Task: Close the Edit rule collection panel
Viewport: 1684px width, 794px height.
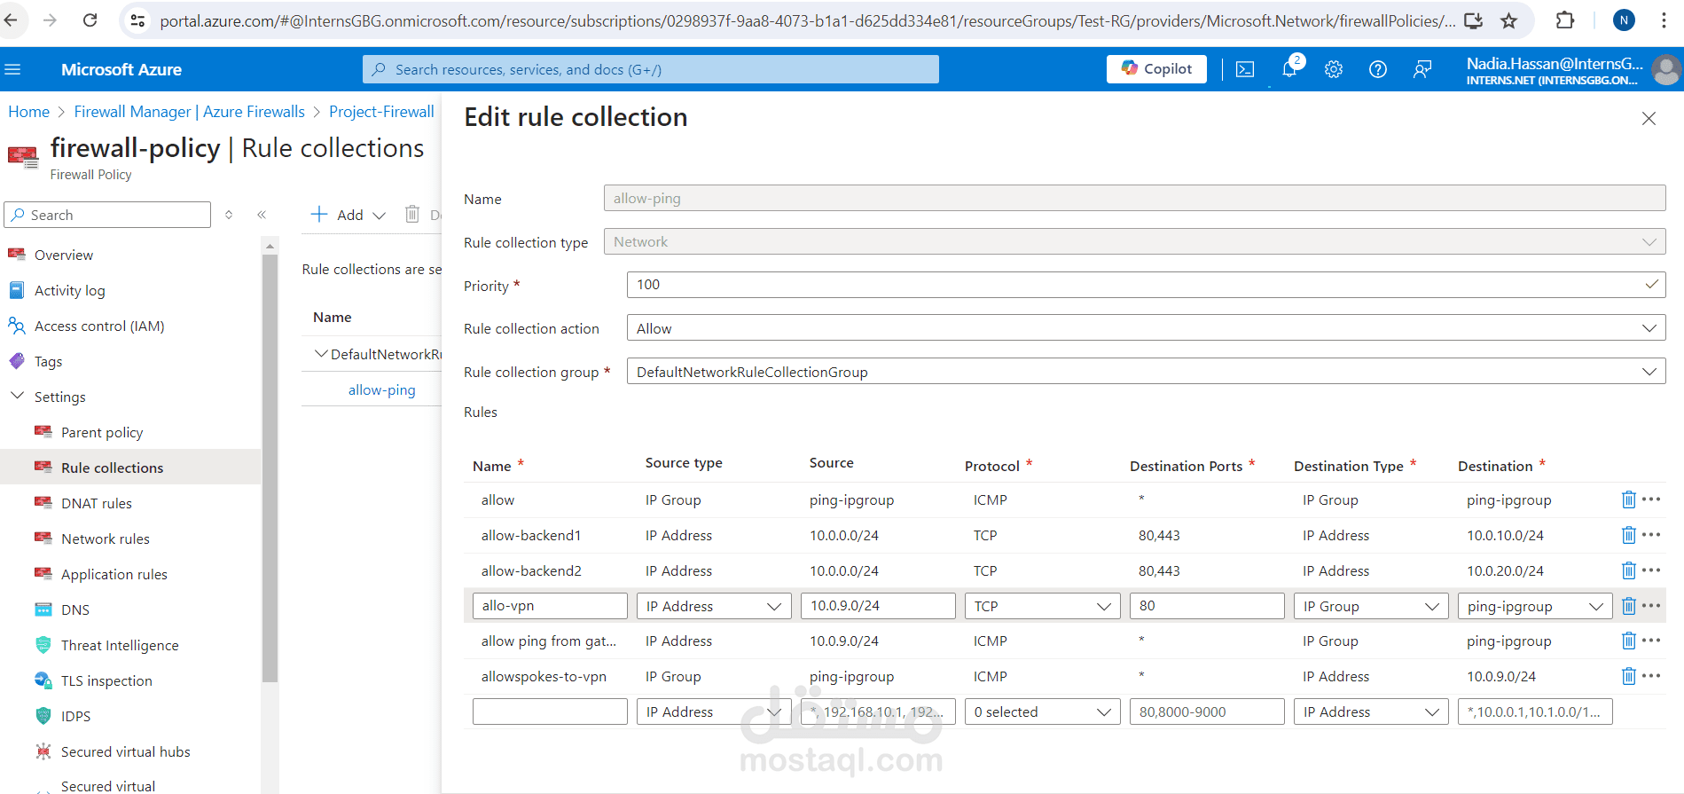Action: 1649,118
